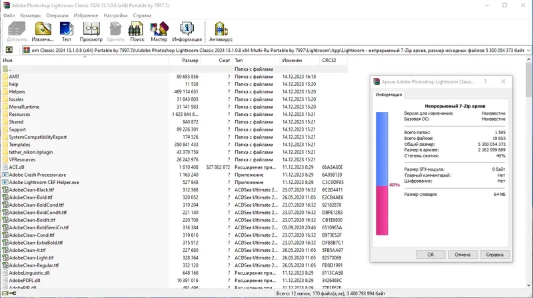
Task: Sort by the Тип column header
Action: [x=256, y=60]
